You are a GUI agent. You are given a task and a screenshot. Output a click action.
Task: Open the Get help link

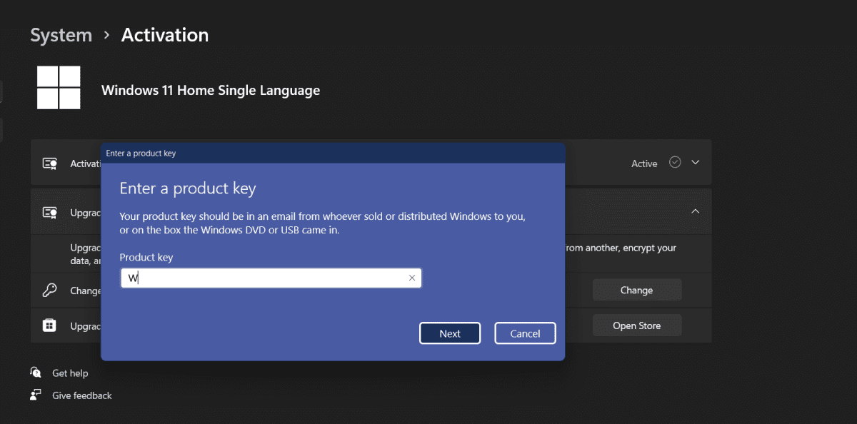70,373
